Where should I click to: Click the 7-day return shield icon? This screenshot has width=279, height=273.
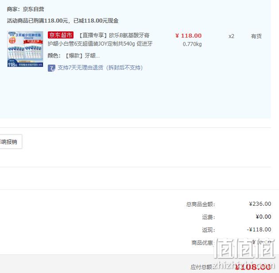51,68
